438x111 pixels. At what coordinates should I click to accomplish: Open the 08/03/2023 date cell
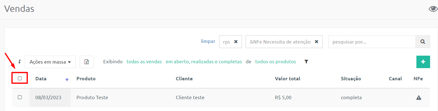pyautogui.click(x=50, y=98)
